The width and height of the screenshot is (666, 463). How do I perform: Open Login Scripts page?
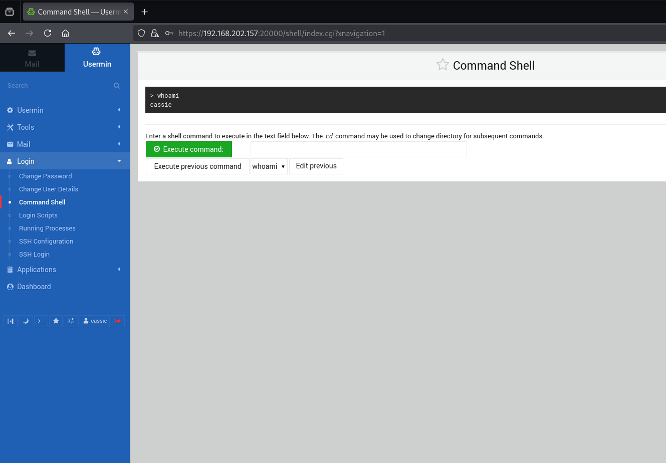(x=38, y=215)
